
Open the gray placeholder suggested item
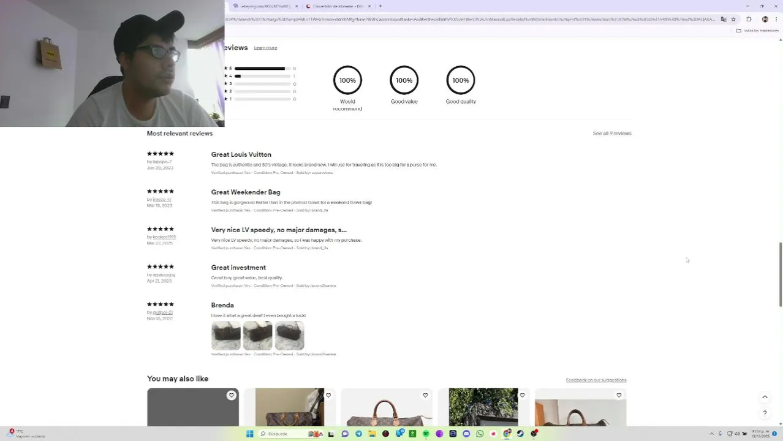[x=193, y=407]
